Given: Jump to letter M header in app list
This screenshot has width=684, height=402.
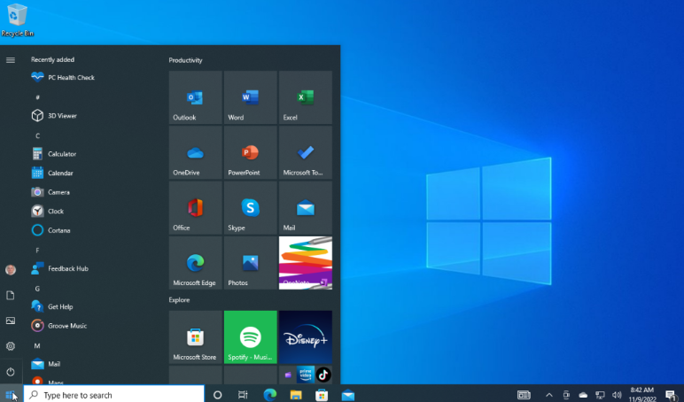Looking at the screenshot, I should (37, 345).
